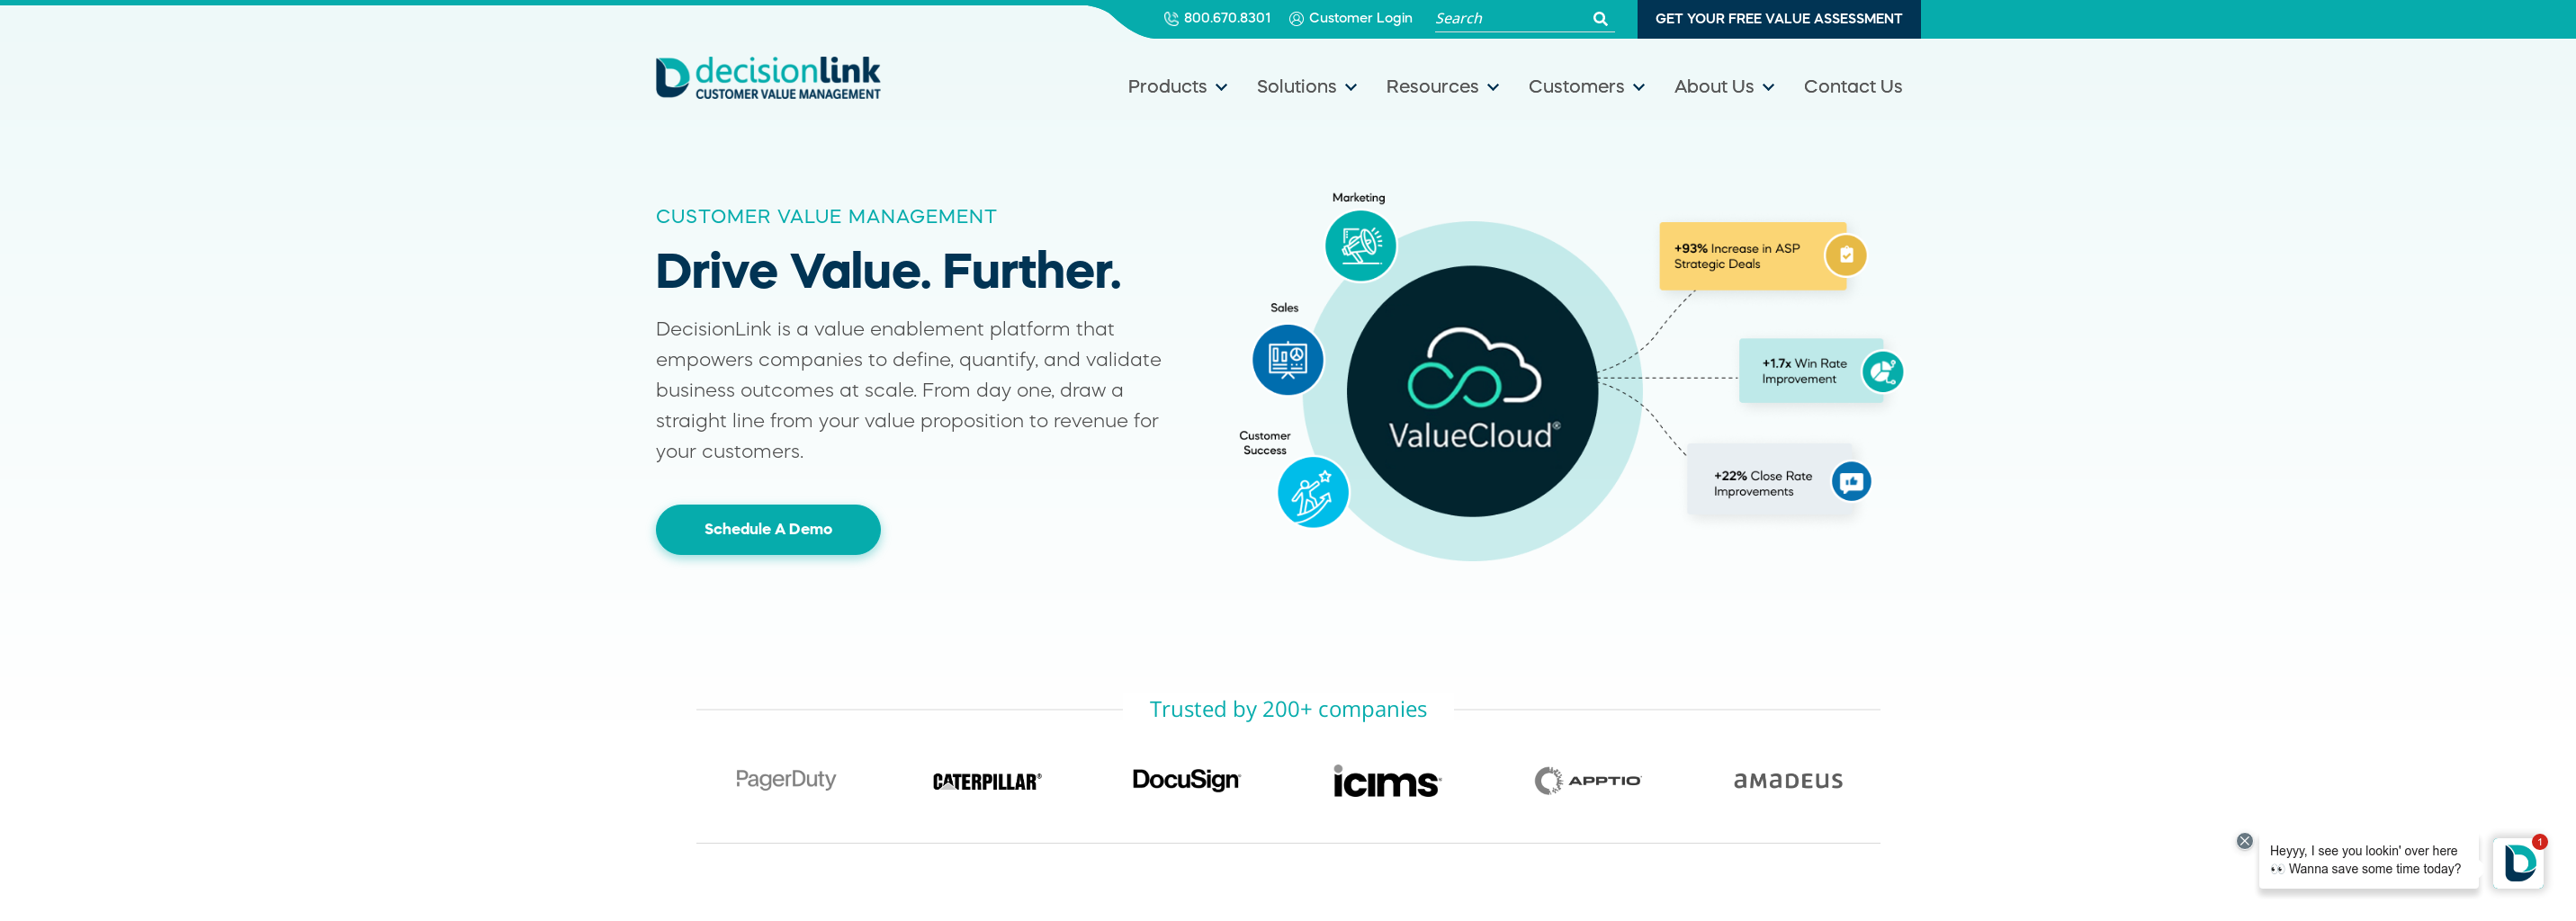Expand the Customers dropdown chevron

pyautogui.click(x=1639, y=88)
